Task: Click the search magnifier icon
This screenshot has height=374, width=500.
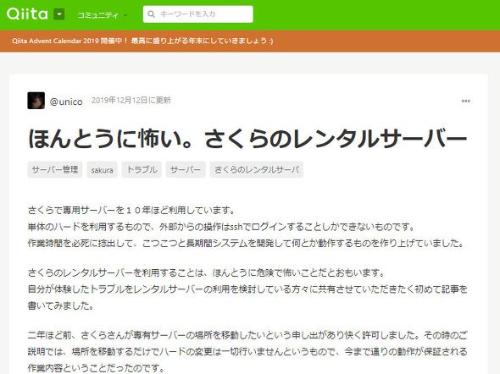Action: pos(152,14)
